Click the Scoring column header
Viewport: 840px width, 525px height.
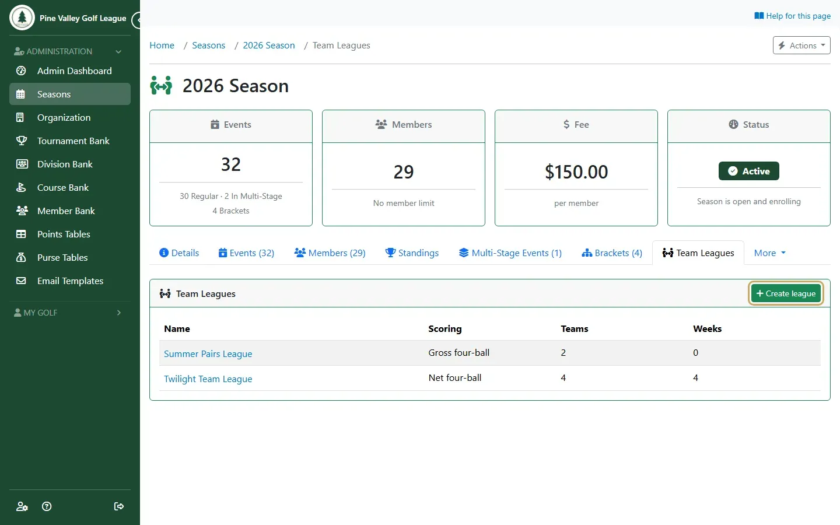click(445, 328)
